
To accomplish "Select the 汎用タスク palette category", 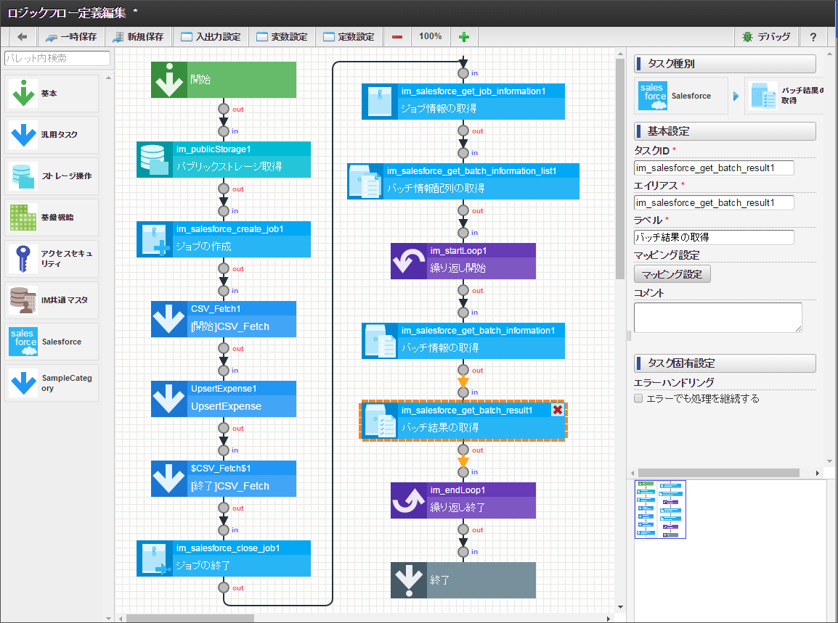I will (x=52, y=134).
